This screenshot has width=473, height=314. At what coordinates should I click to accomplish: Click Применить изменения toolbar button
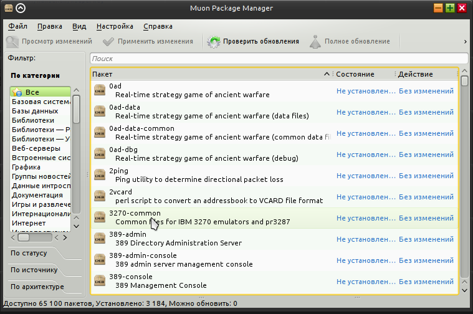click(148, 42)
